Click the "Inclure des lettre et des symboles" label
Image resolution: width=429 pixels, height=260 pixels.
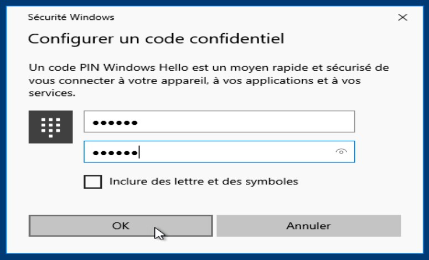point(204,181)
